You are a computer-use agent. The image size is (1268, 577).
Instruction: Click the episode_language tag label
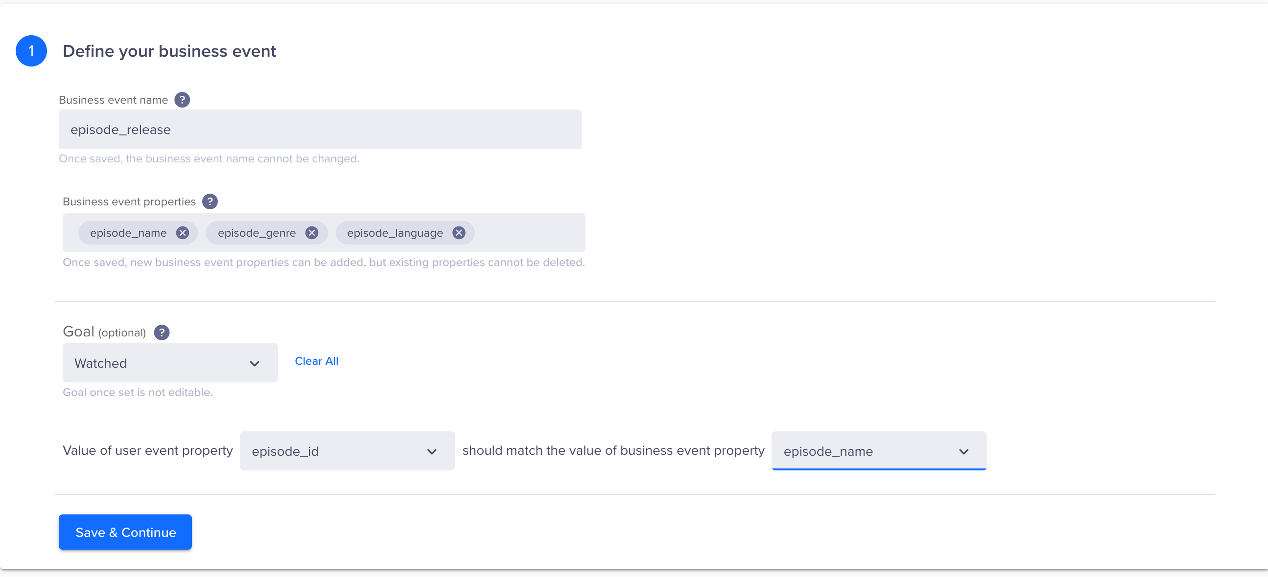pos(394,233)
